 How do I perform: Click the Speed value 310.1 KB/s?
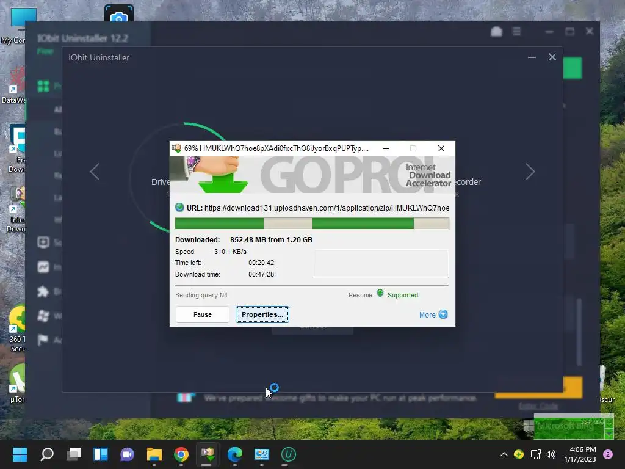coord(230,252)
